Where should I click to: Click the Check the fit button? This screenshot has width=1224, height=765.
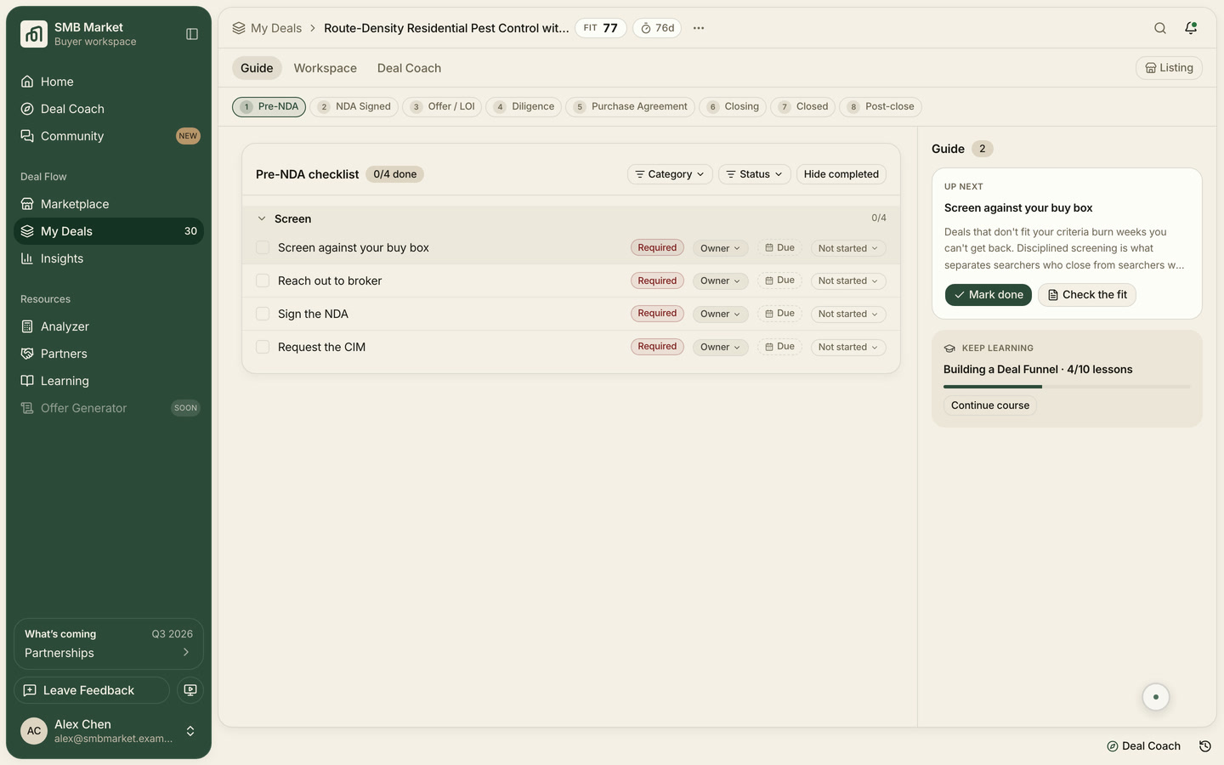(x=1087, y=295)
